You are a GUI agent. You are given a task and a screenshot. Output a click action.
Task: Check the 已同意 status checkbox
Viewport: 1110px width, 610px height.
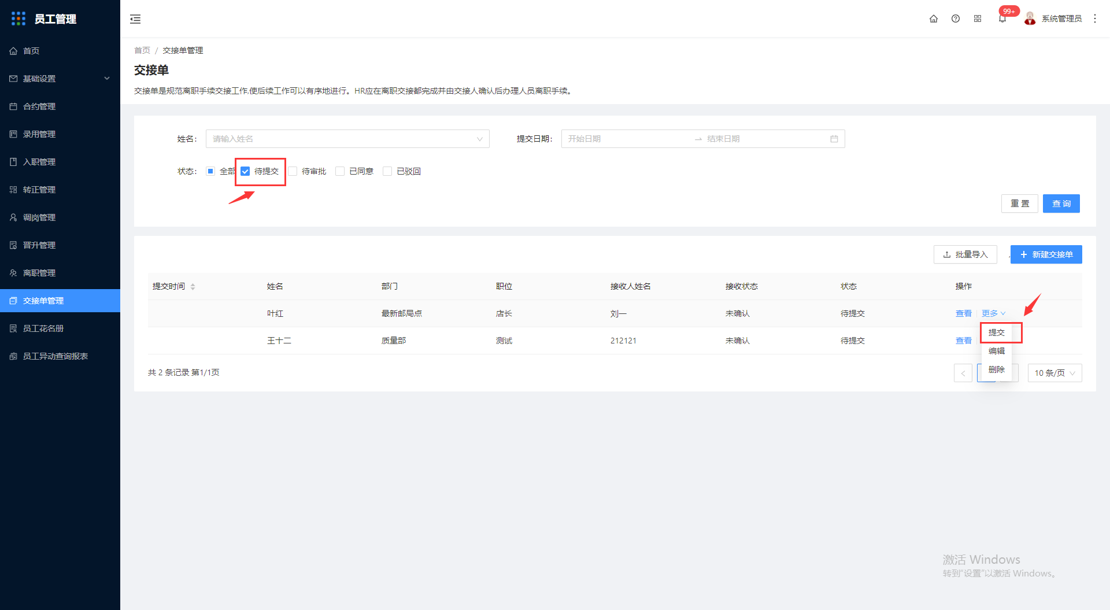click(340, 171)
